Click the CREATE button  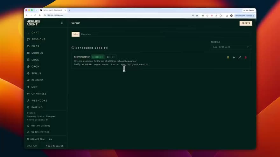pyautogui.click(x=246, y=23)
